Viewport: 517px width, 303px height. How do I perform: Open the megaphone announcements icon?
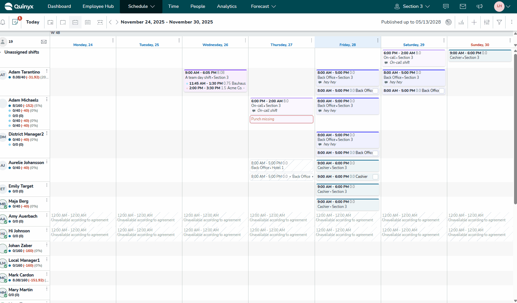click(479, 7)
